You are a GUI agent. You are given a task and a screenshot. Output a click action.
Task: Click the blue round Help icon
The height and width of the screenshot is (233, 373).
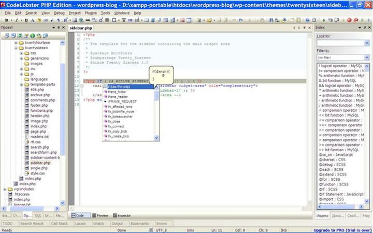point(308,20)
